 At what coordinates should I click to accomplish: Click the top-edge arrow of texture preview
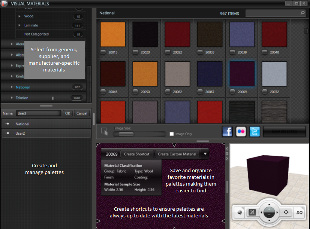point(174,145)
